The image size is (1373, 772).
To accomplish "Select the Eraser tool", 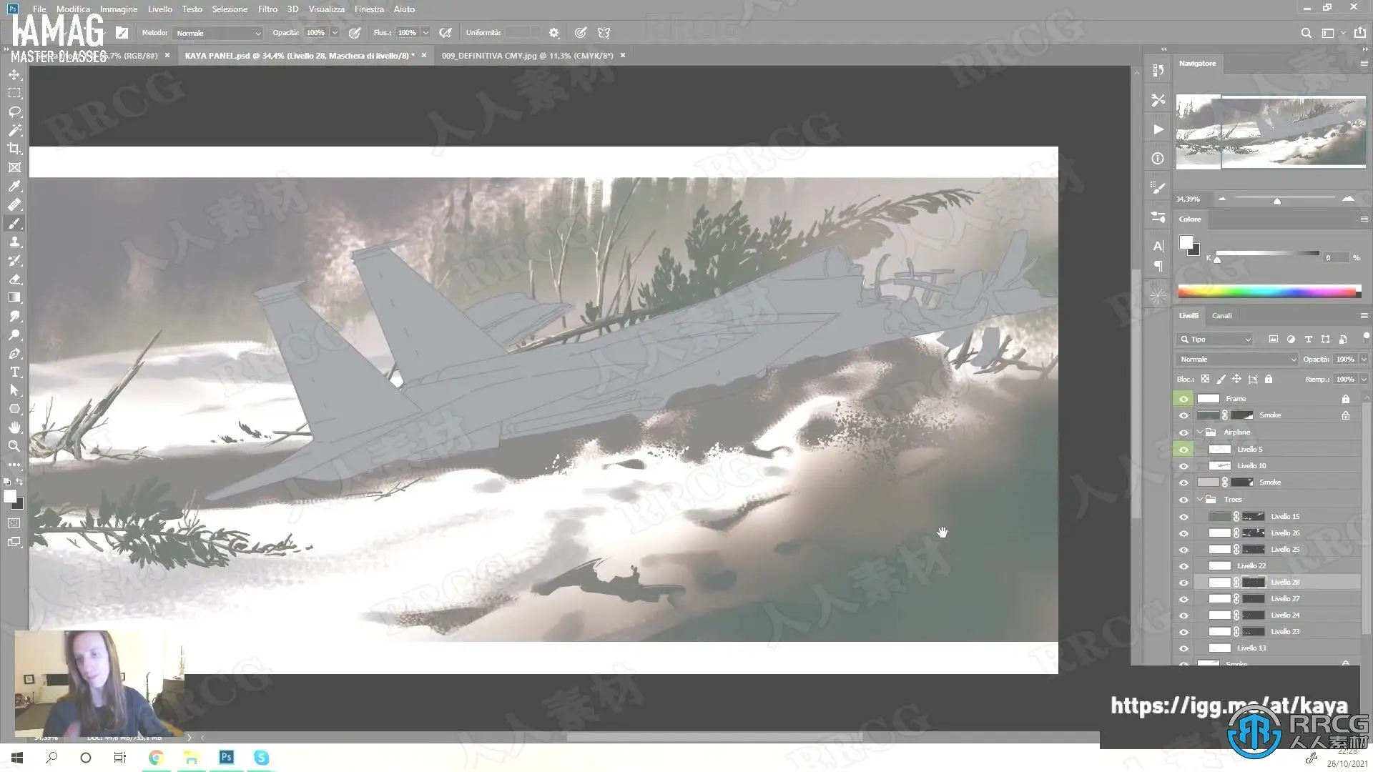I will coord(14,279).
